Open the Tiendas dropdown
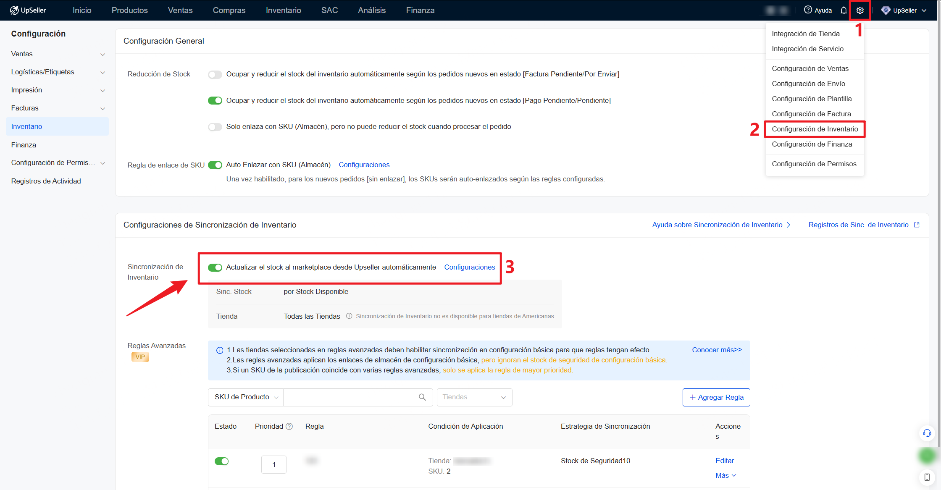Screen dimensions: 941x490 pos(474,397)
